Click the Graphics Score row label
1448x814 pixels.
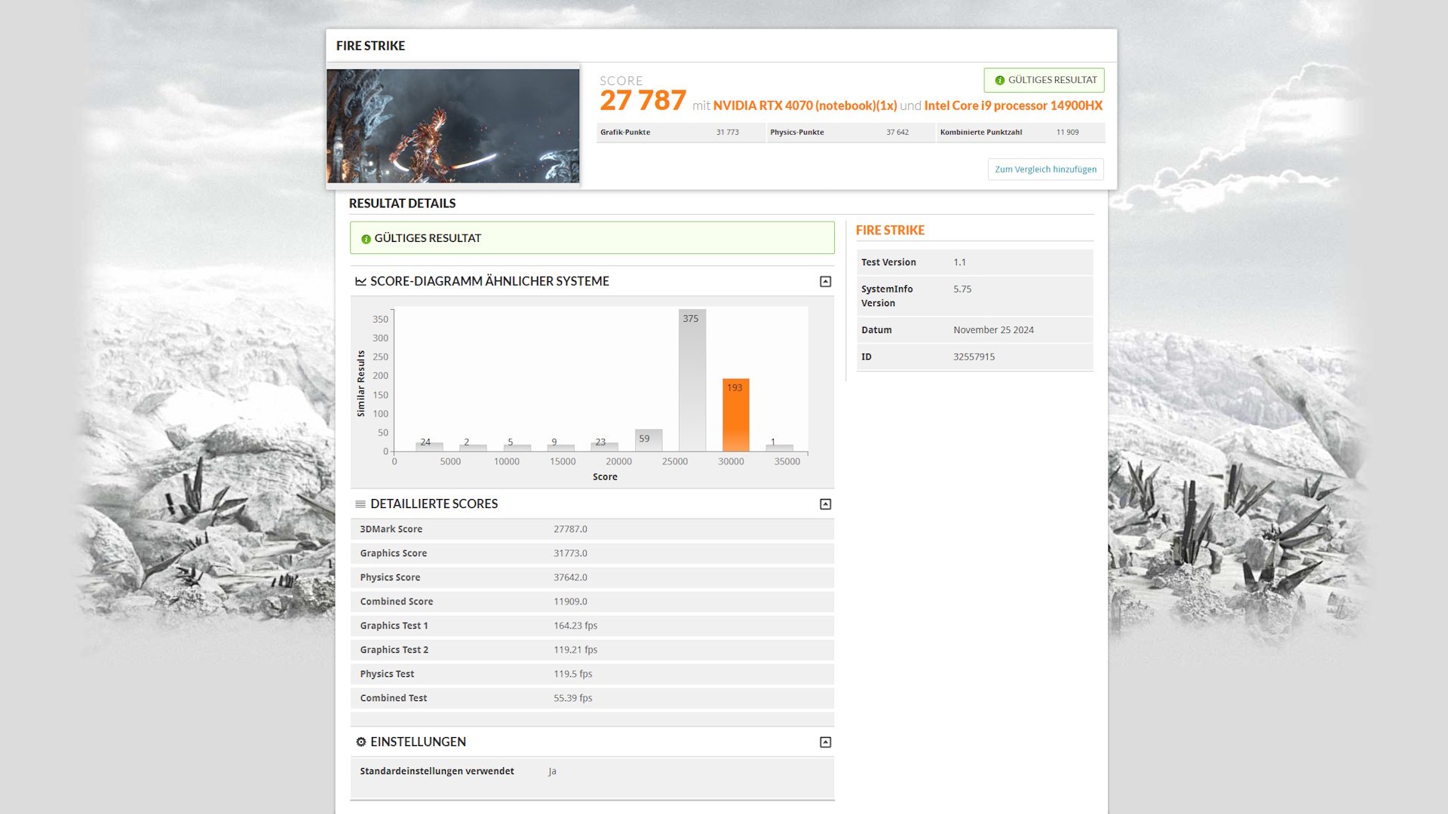393,553
